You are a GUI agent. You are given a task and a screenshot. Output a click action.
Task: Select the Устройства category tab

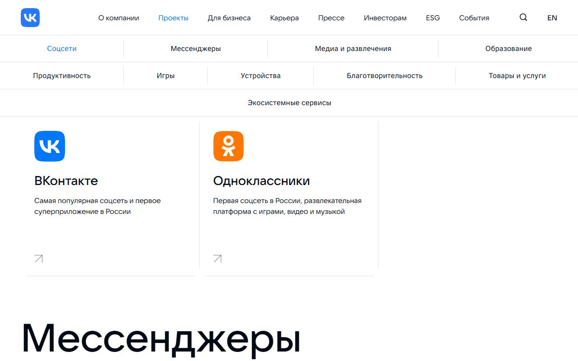point(261,76)
